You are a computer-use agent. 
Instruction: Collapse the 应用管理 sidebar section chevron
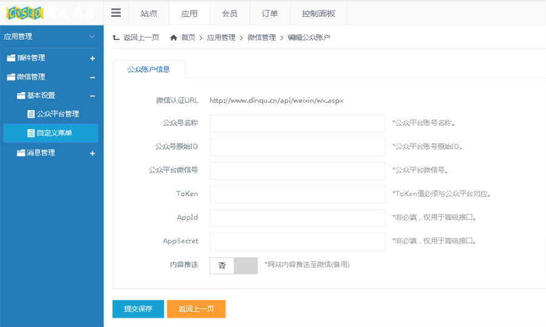[x=92, y=36]
